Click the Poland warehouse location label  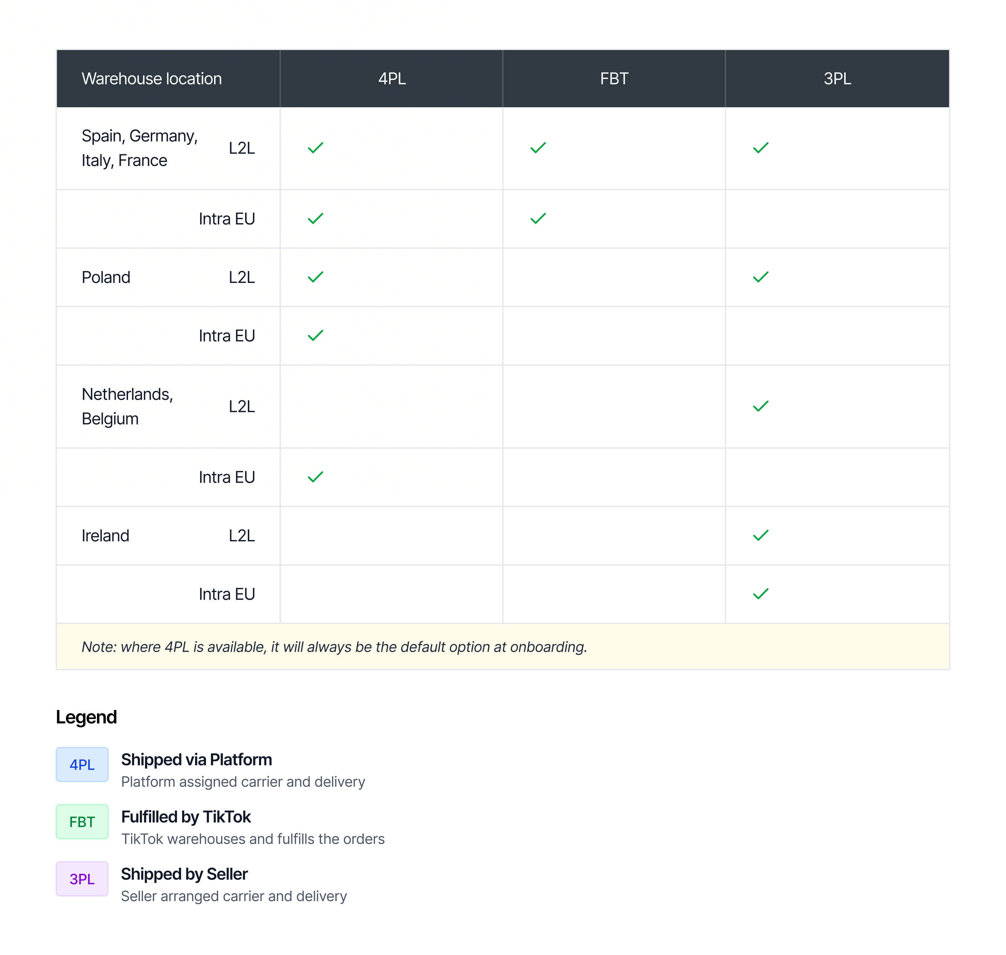pyautogui.click(x=106, y=277)
